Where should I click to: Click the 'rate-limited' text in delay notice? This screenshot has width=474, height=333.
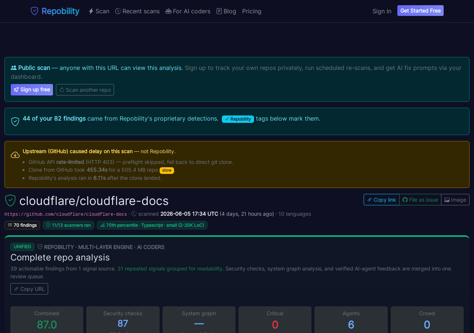coord(70,162)
